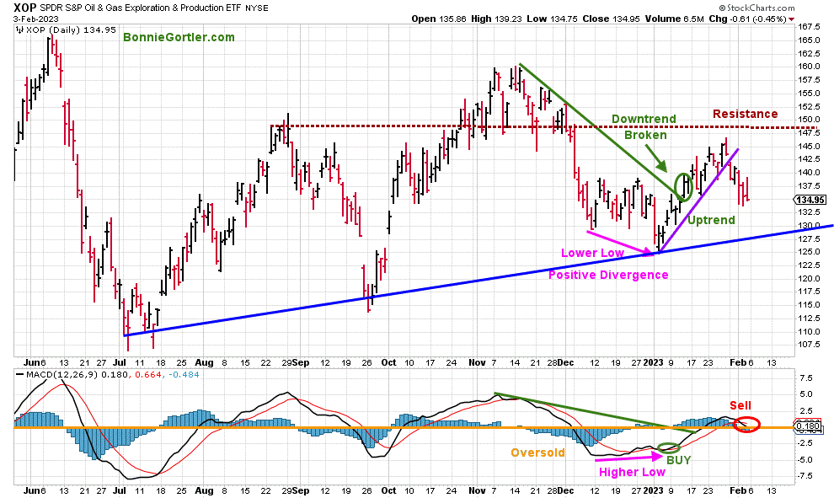Click the red 0.664 signal value in MACD legend
The image size is (834, 498).
(147, 375)
